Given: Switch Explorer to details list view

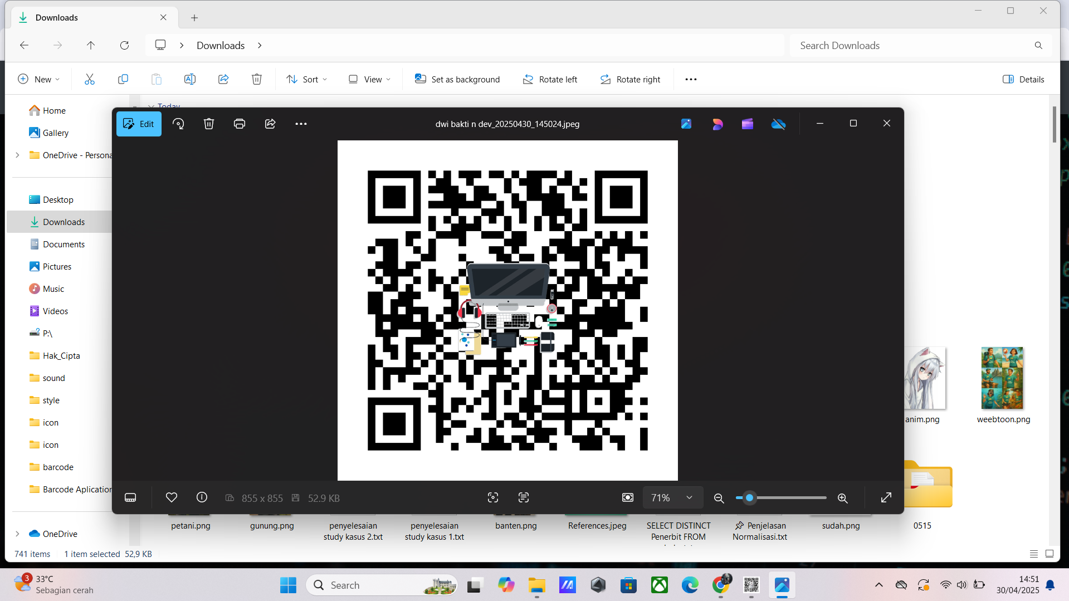Looking at the screenshot, I should (1034, 554).
